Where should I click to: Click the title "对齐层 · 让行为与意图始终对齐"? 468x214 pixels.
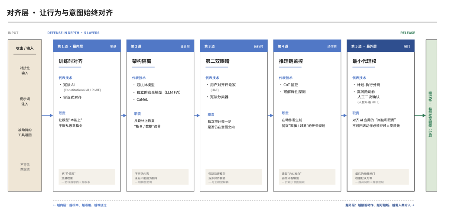pos(60,13)
